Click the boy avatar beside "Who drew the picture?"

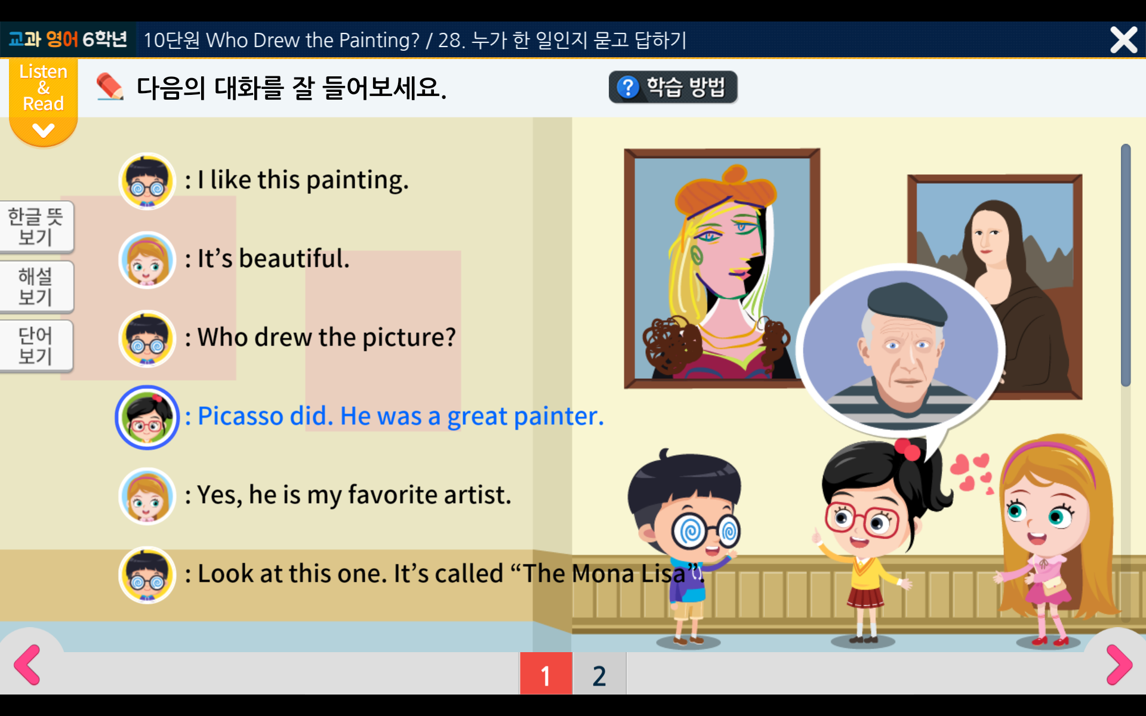pyautogui.click(x=147, y=339)
